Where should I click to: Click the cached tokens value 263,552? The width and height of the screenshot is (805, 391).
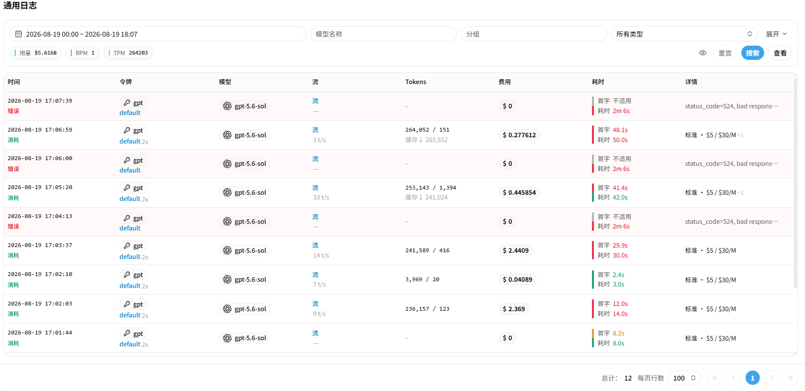(436, 140)
